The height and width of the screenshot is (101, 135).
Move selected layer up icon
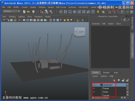114,80
